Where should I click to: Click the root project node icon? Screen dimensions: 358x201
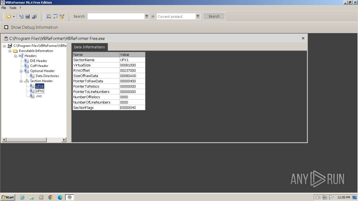coord(10,46)
